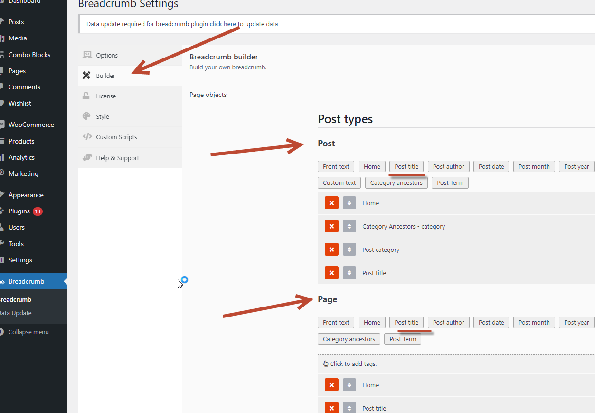Delete Post title row in Page section
Viewport: 595px width, 413px height.
click(331, 408)
